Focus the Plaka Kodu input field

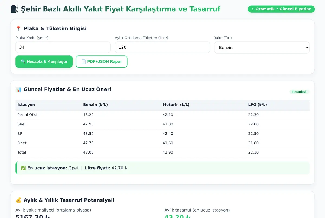click(x=63, y=47)
